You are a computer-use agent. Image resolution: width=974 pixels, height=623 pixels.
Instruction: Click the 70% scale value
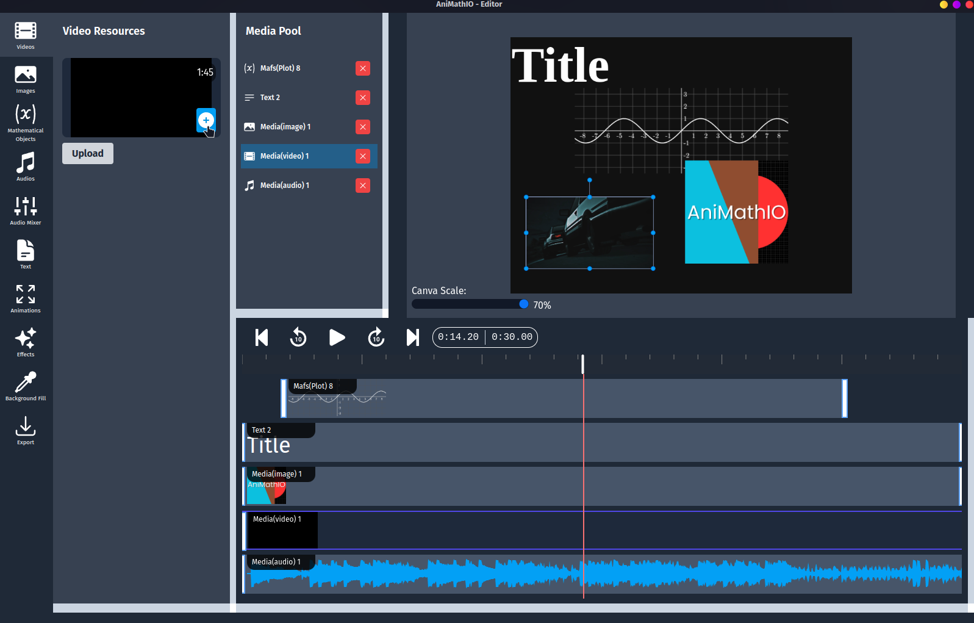542,305
